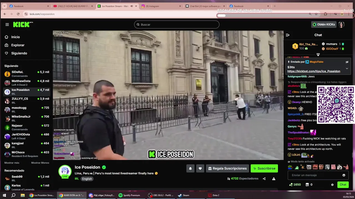The width and height of the screenshot is (355, 199).
Task: Click username TheSpuddinator in chat
Action: pyautogui.click(x=298, y=133)
